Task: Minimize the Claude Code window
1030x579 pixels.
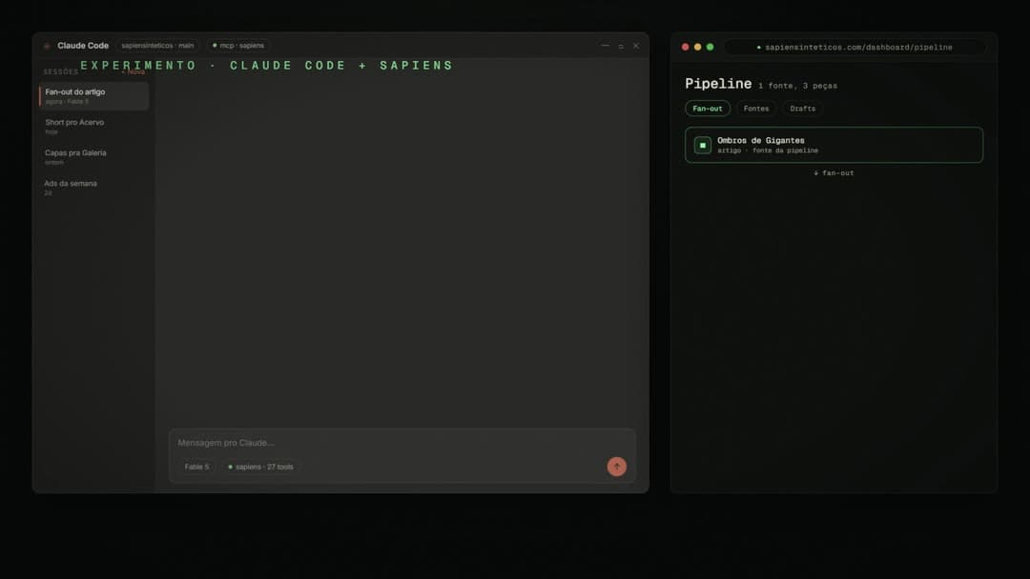Action: pos(605,46)
